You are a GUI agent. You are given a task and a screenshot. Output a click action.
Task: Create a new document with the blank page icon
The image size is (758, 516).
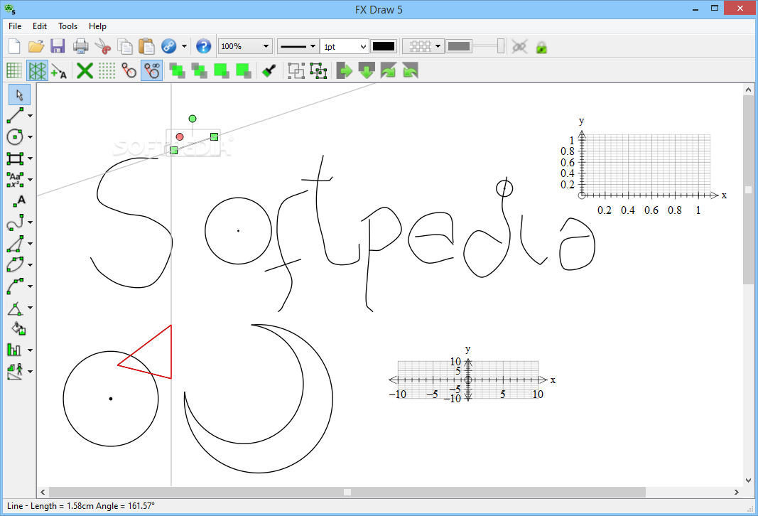click(x=14, y=46)
